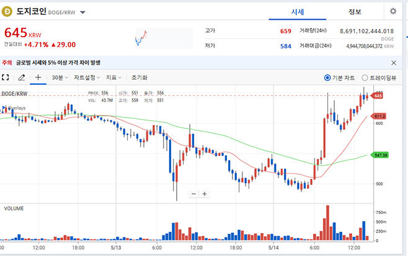Click the high price value 659
408x256 pixels.
285,31
